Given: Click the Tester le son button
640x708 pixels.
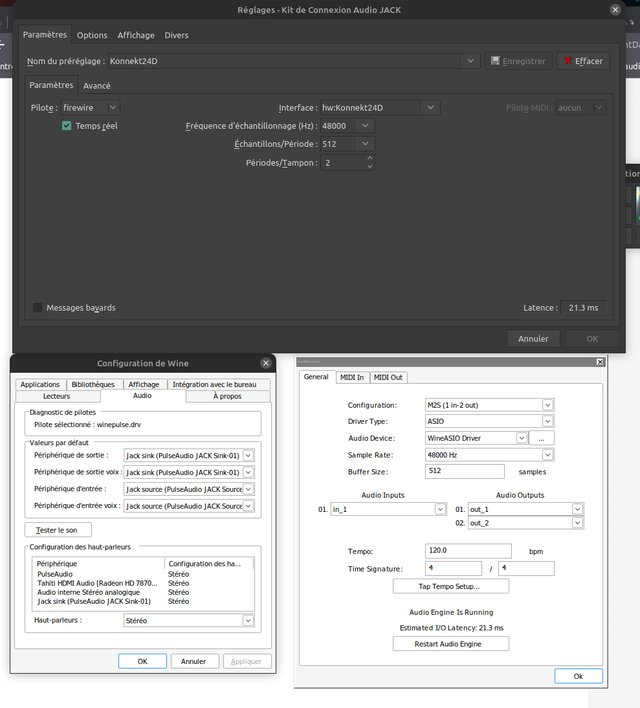Looking at the screenshot, I should click(58, 530).
